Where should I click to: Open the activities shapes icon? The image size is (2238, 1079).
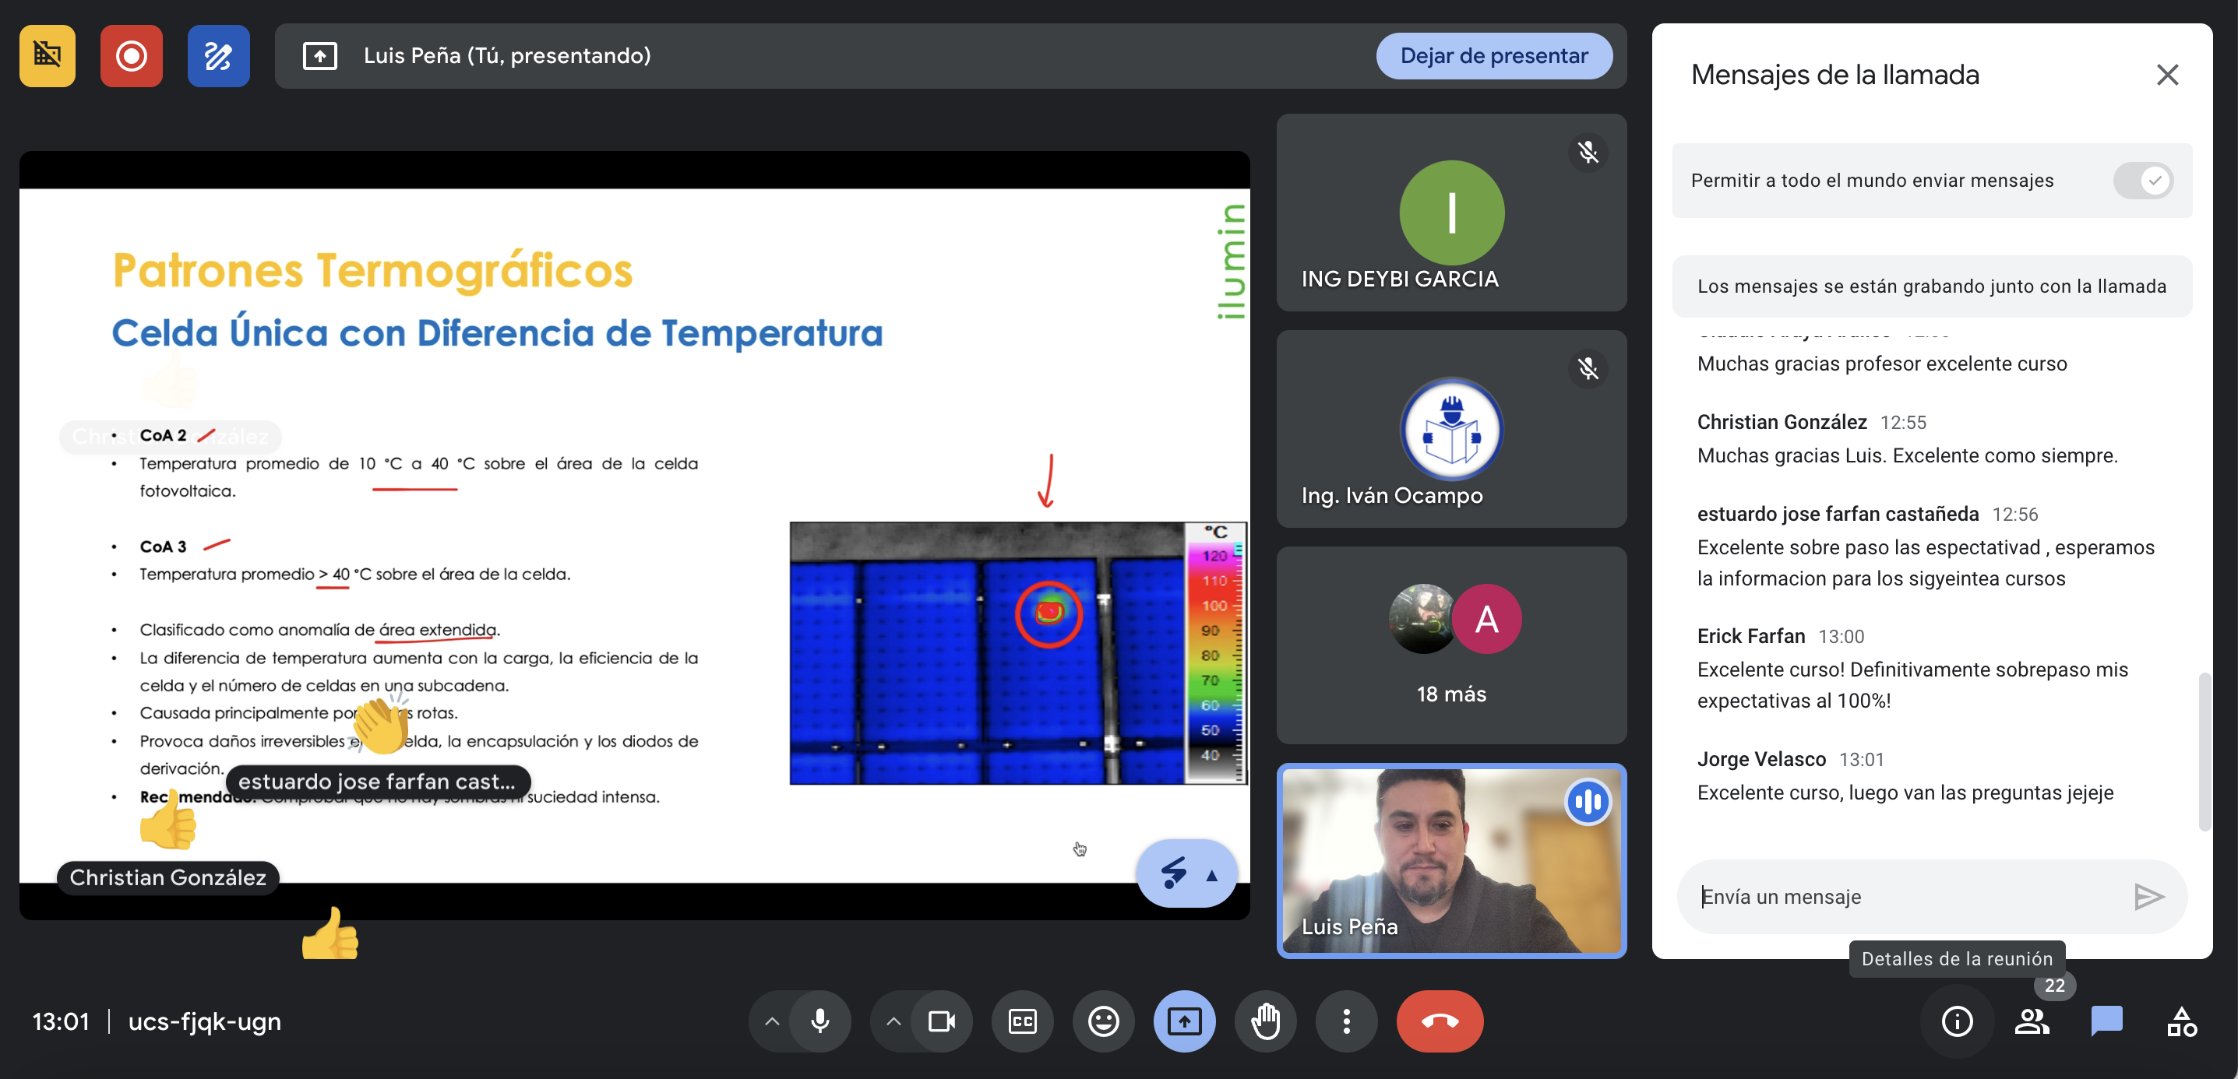tap(2182, 1021)
